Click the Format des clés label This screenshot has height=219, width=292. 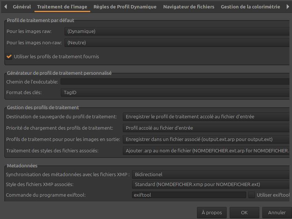[24, 92]
